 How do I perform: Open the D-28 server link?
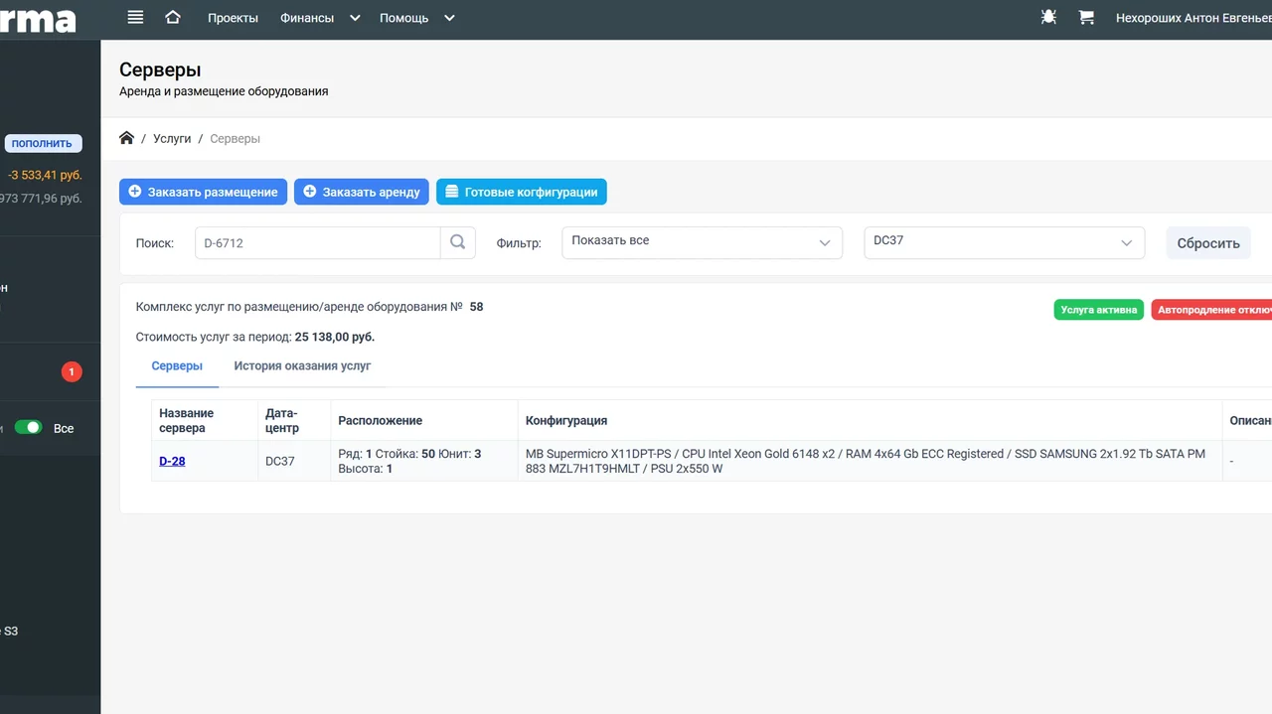click(x=172, y=461)
